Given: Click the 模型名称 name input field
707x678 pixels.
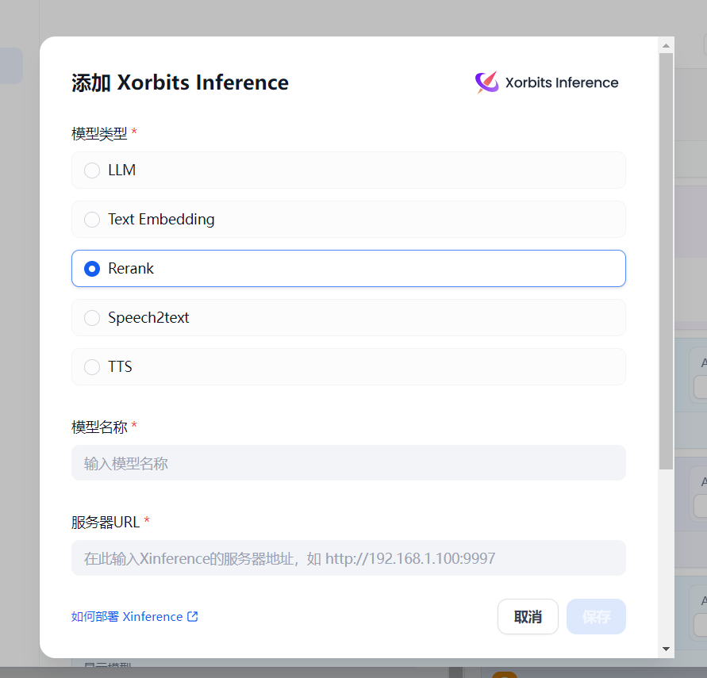Looking at the screenshot, I should tap(348, 462).
